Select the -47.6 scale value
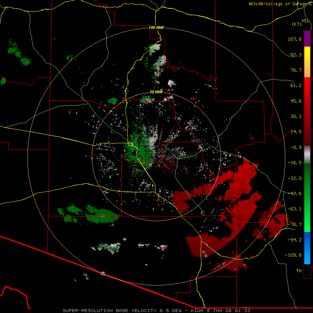This screenshot has width=313, height=313. tap(295, 194)
